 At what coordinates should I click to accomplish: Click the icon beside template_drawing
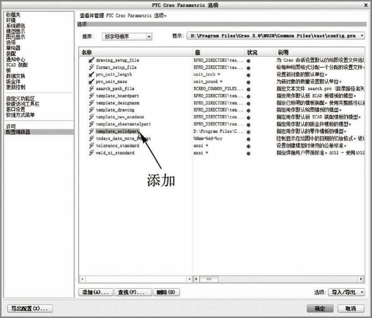coord(91,110)
